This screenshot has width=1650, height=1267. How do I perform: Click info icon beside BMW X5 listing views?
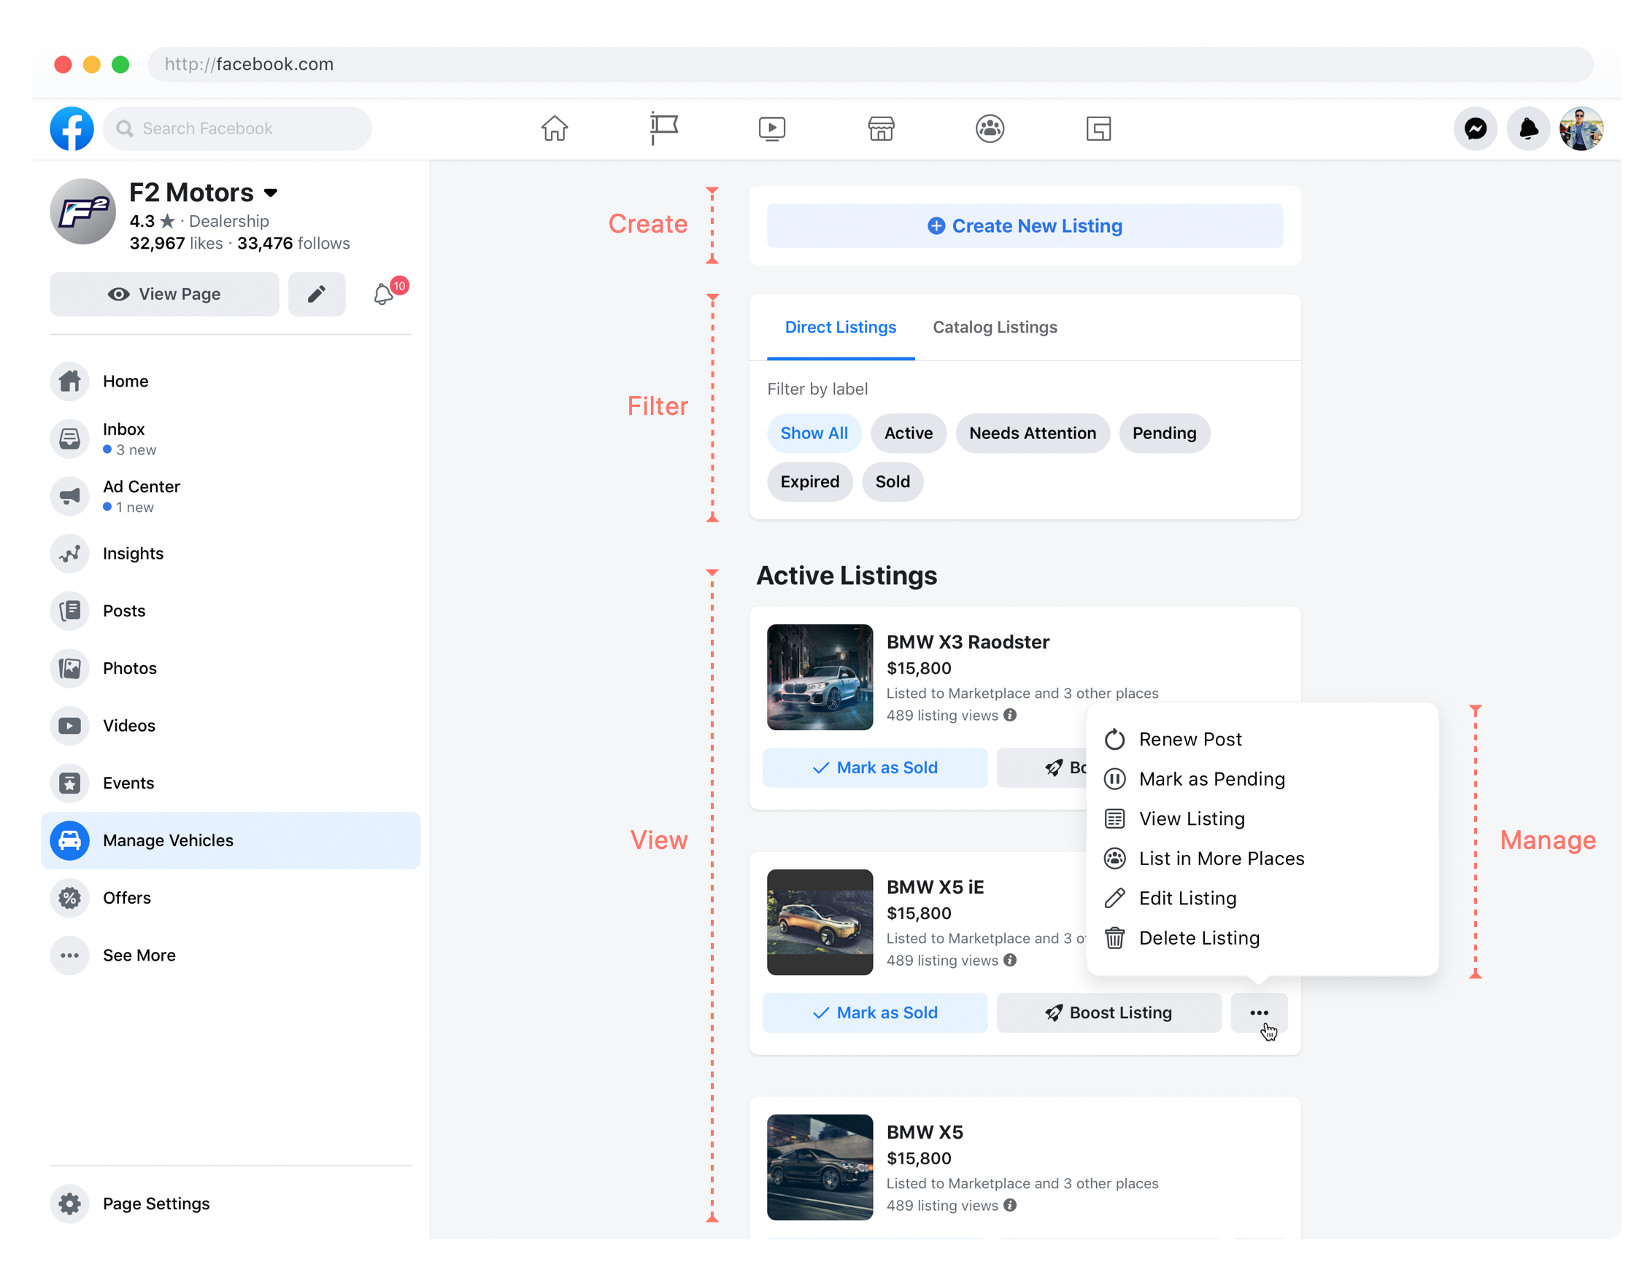point(1009,1204)
